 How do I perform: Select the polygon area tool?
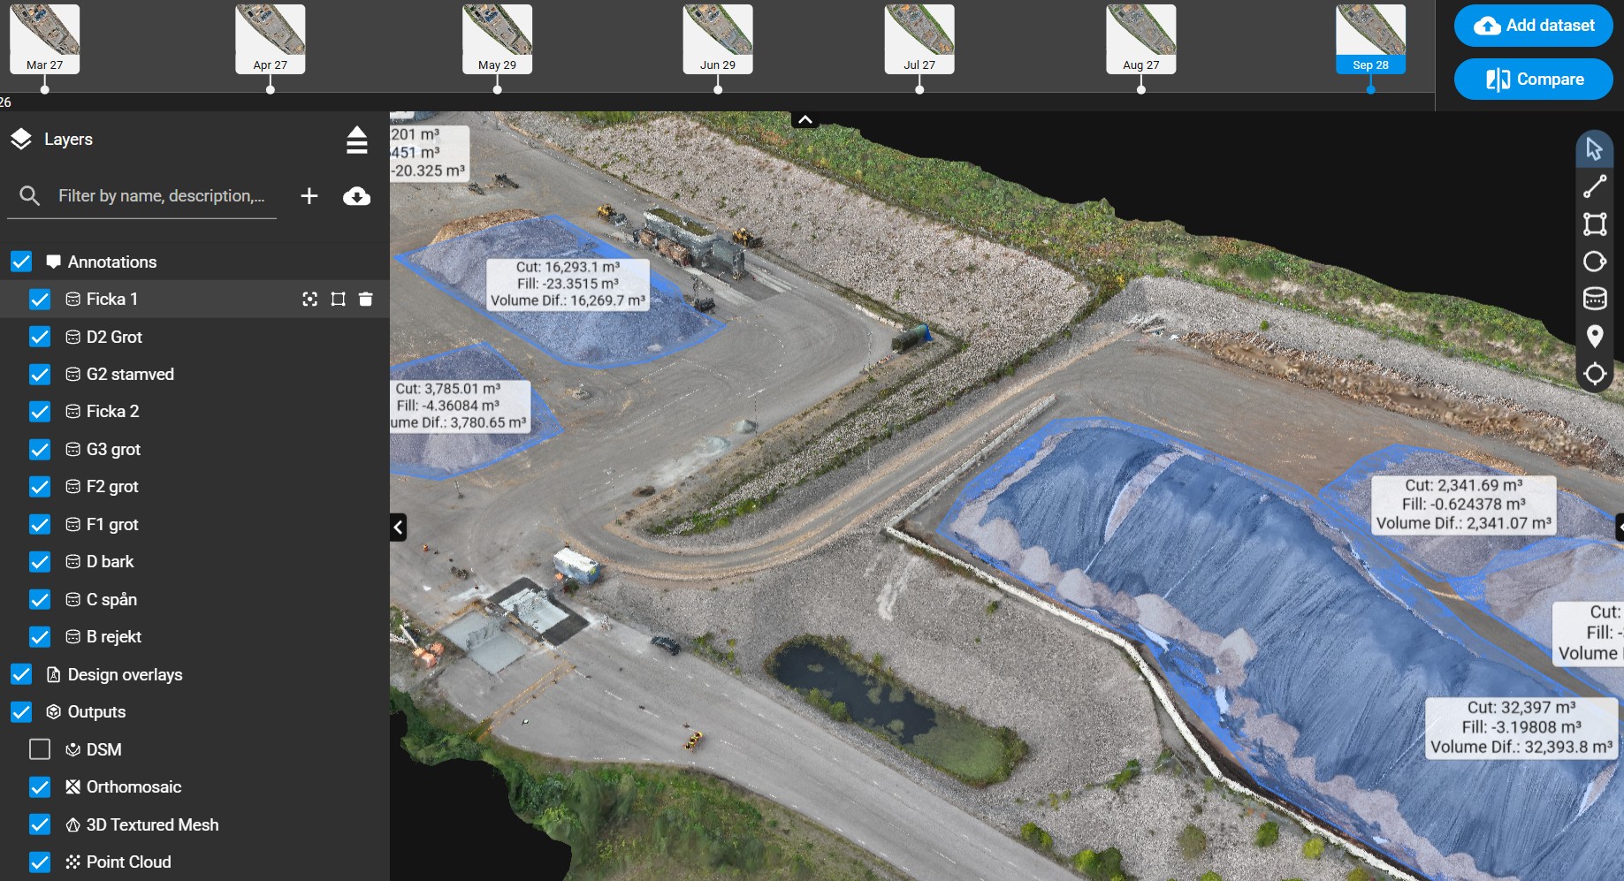(x=1594, y=224)
